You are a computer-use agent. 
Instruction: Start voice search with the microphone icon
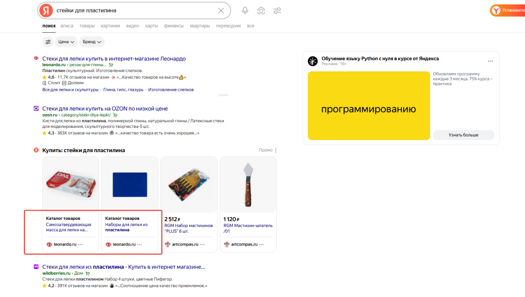tap(245, 11)
